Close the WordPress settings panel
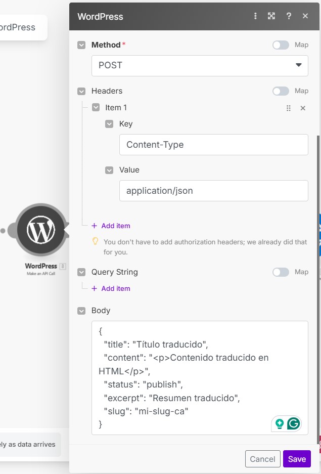This screenshot has width=321, height=474. (305, 16)
